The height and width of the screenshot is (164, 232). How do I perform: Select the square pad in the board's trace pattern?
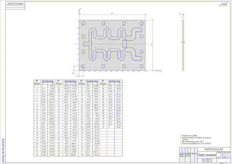point(124,44)
